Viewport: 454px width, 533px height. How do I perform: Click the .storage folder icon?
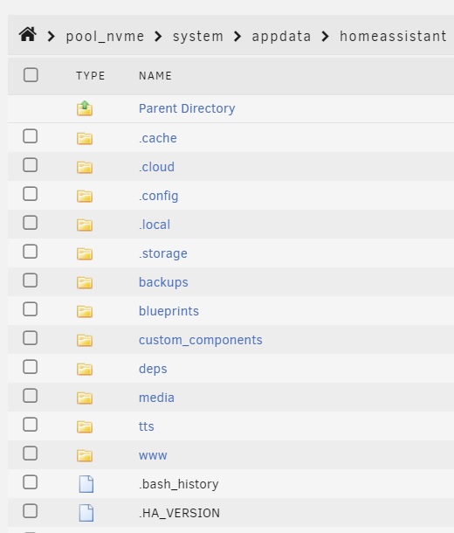85,253
